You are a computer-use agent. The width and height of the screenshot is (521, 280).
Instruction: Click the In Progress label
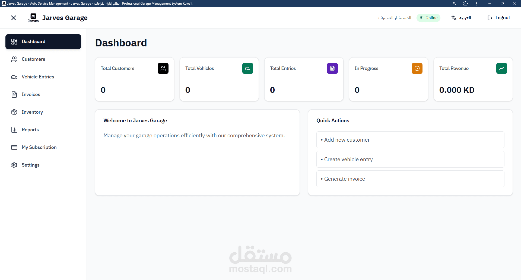pos(367,68)
